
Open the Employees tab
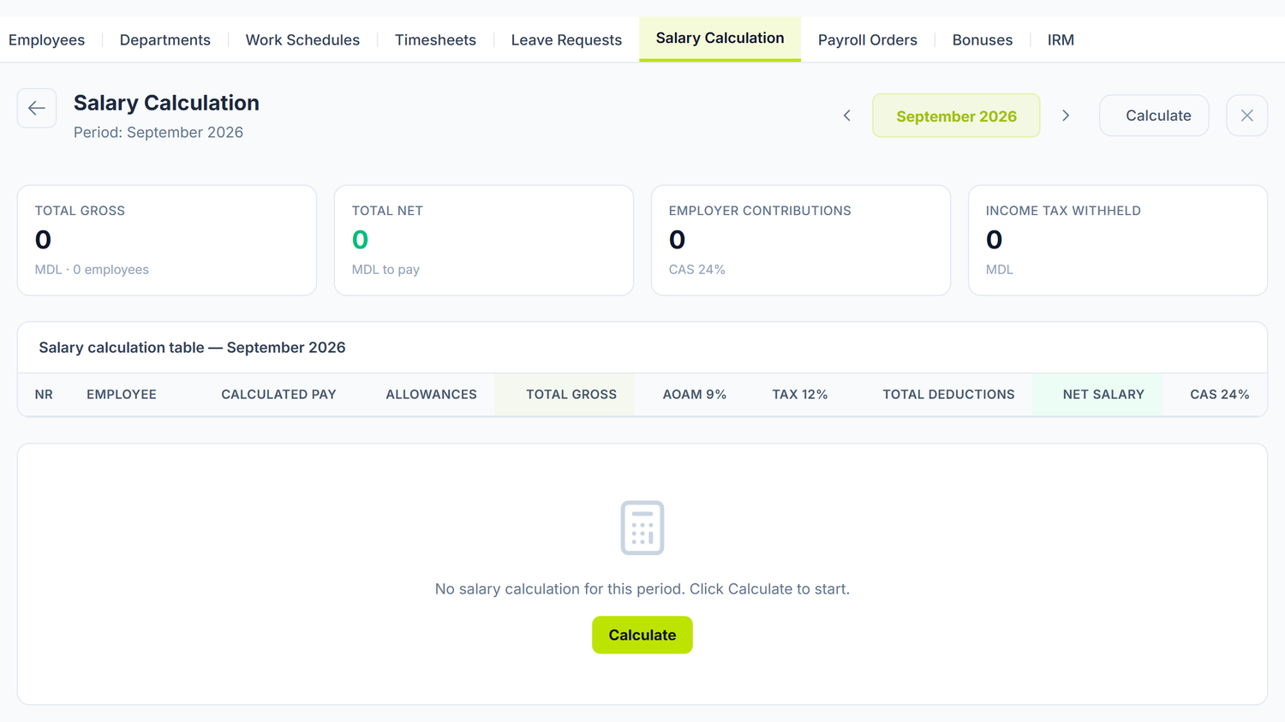click(x=46, y=40)
